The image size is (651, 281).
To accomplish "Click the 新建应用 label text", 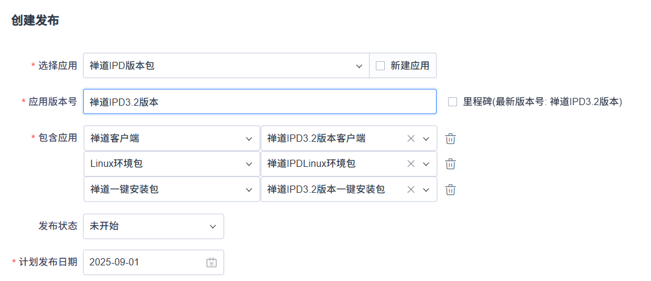I will 410,66.
